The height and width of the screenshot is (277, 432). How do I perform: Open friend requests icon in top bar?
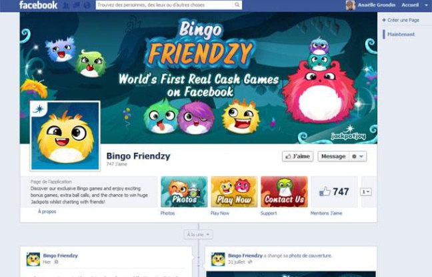click(x=65, y=5)
